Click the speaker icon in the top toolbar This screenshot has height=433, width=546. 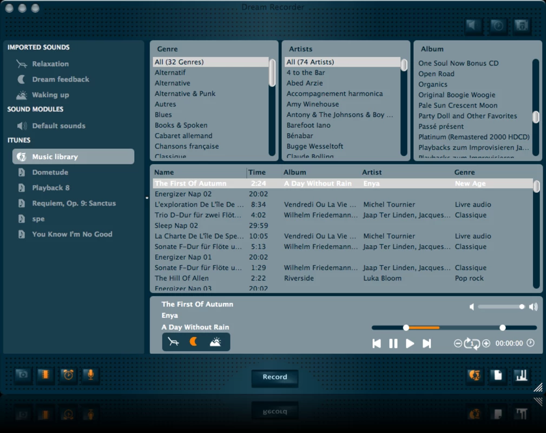[x=473, y=25]
